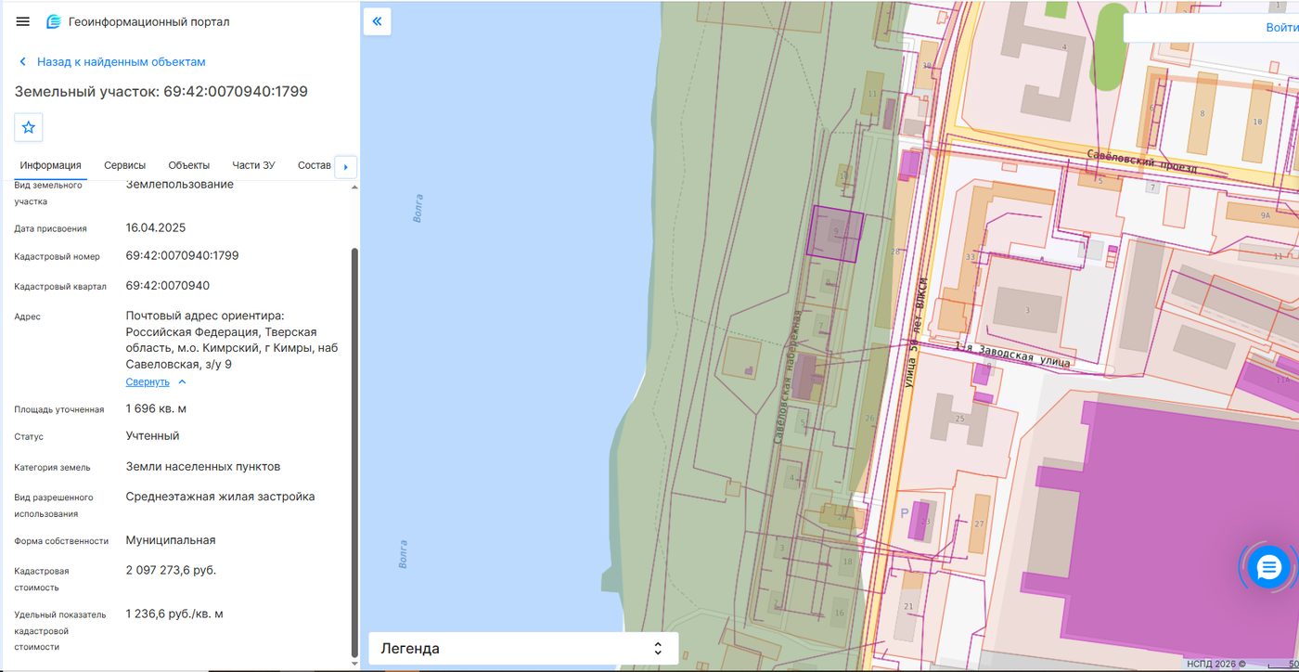The image size is (1299, 672).
Task: Open the hamburger main menu
Action: coord(23,21)
